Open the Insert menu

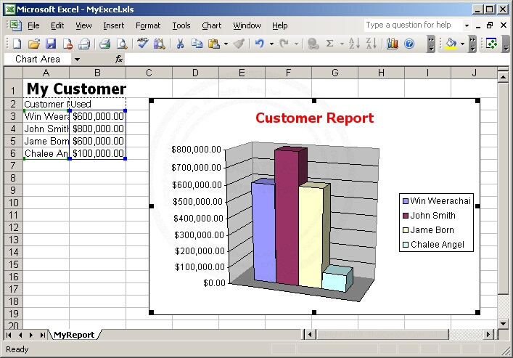click(x=113, y=25)
